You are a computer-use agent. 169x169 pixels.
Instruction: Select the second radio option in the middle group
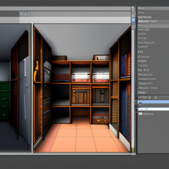click(x=139, y=61)
